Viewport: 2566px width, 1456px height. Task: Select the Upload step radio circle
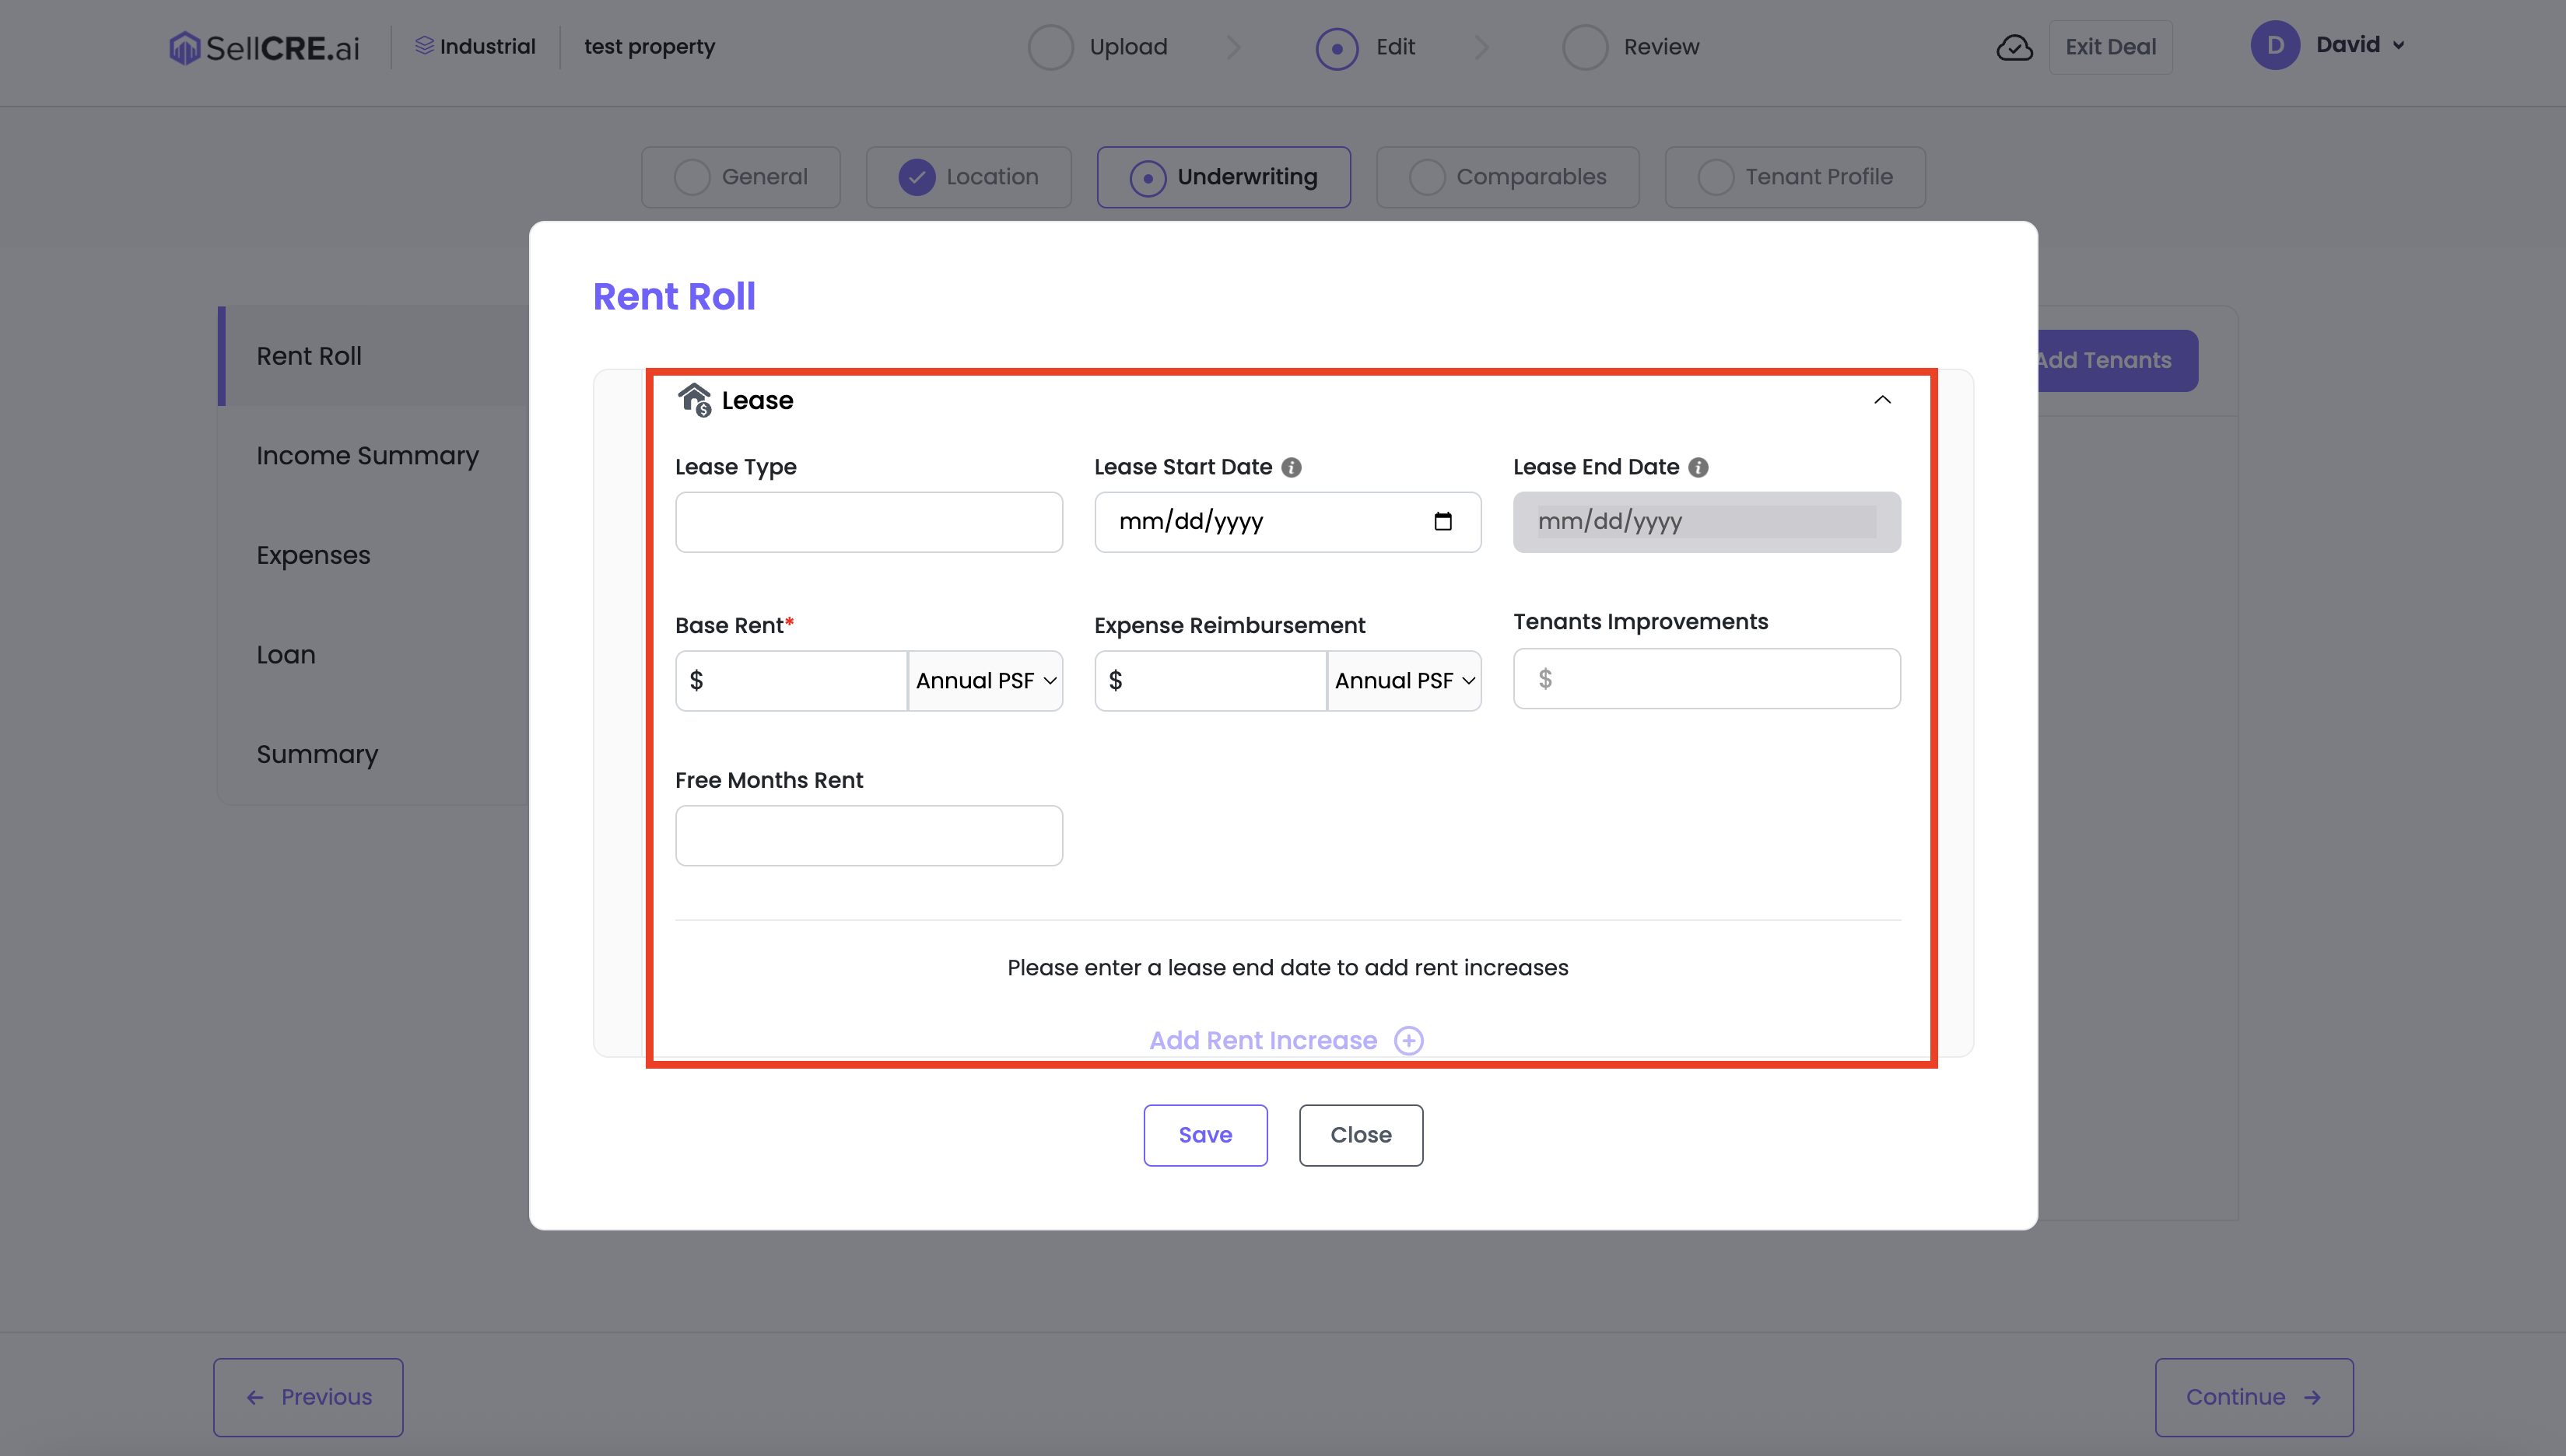1050,47
